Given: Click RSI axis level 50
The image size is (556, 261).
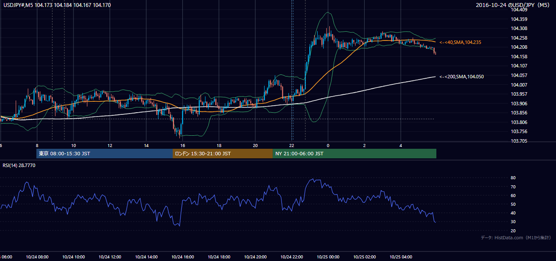Looking at the screenshot, I should (x=513, y=204).
